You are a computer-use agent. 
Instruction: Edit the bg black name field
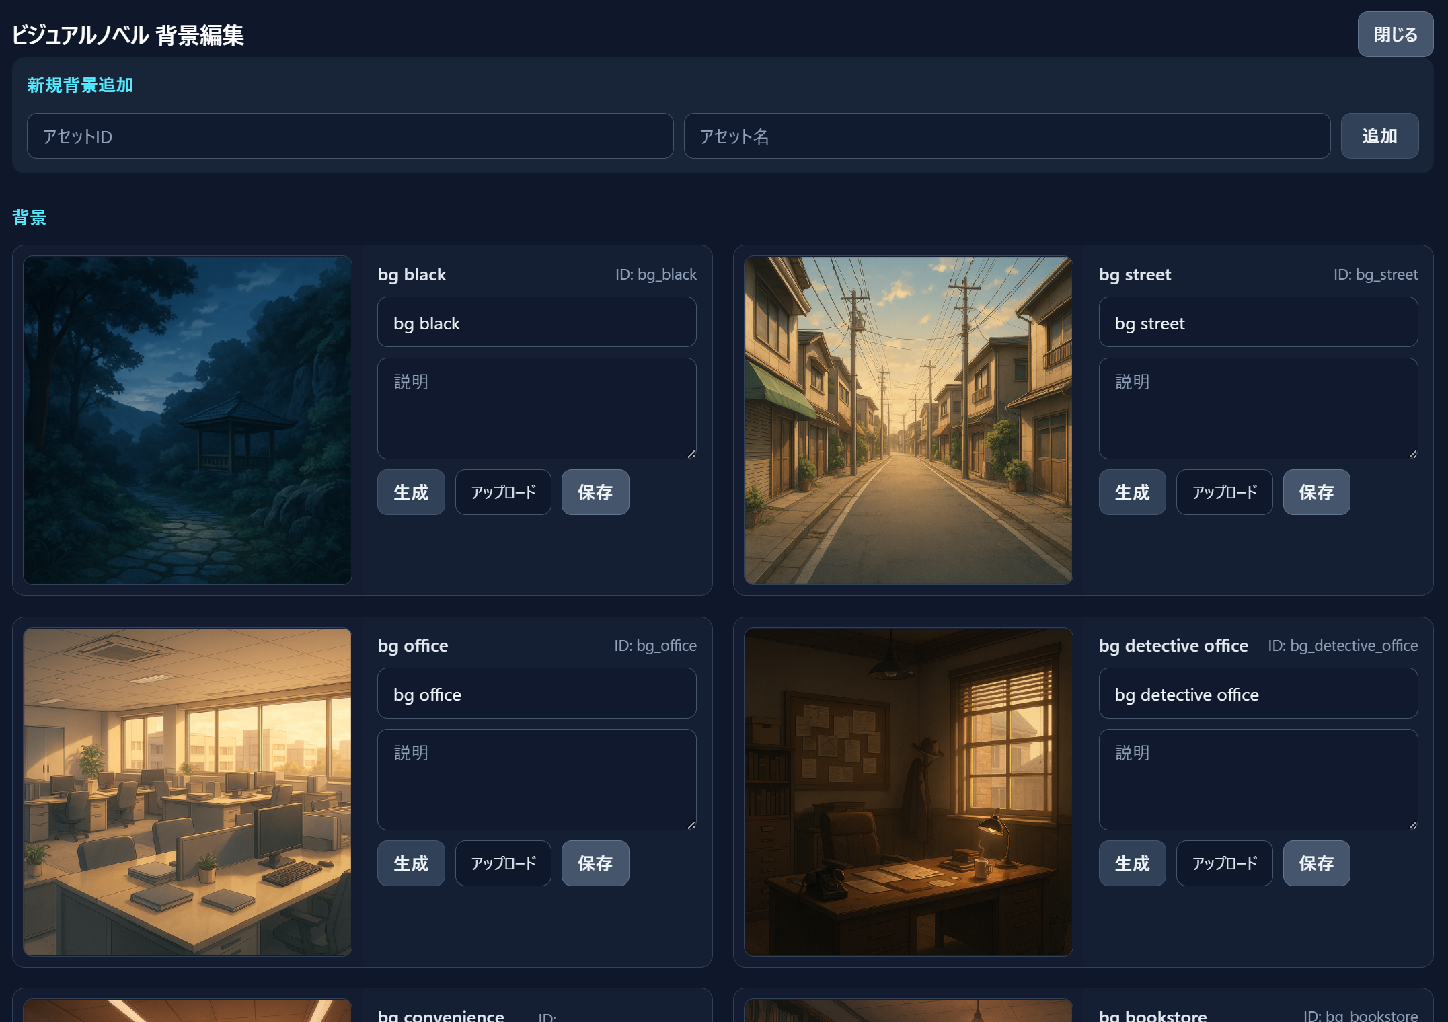click(537, 323)
